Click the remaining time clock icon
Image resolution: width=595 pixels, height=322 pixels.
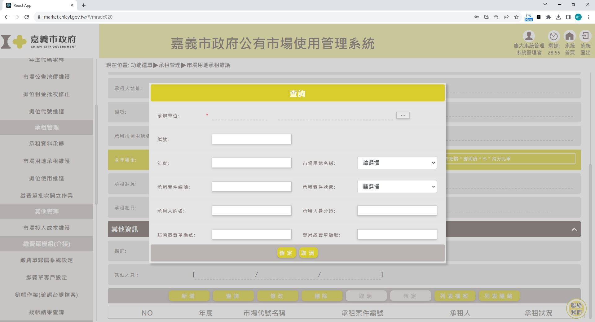(x=553, y=37)
